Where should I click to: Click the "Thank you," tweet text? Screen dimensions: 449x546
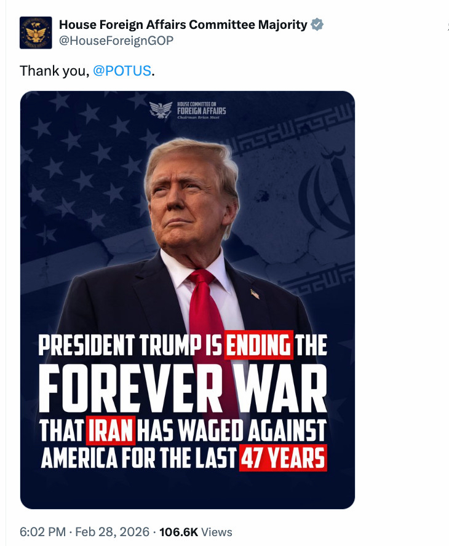(54, 71)
